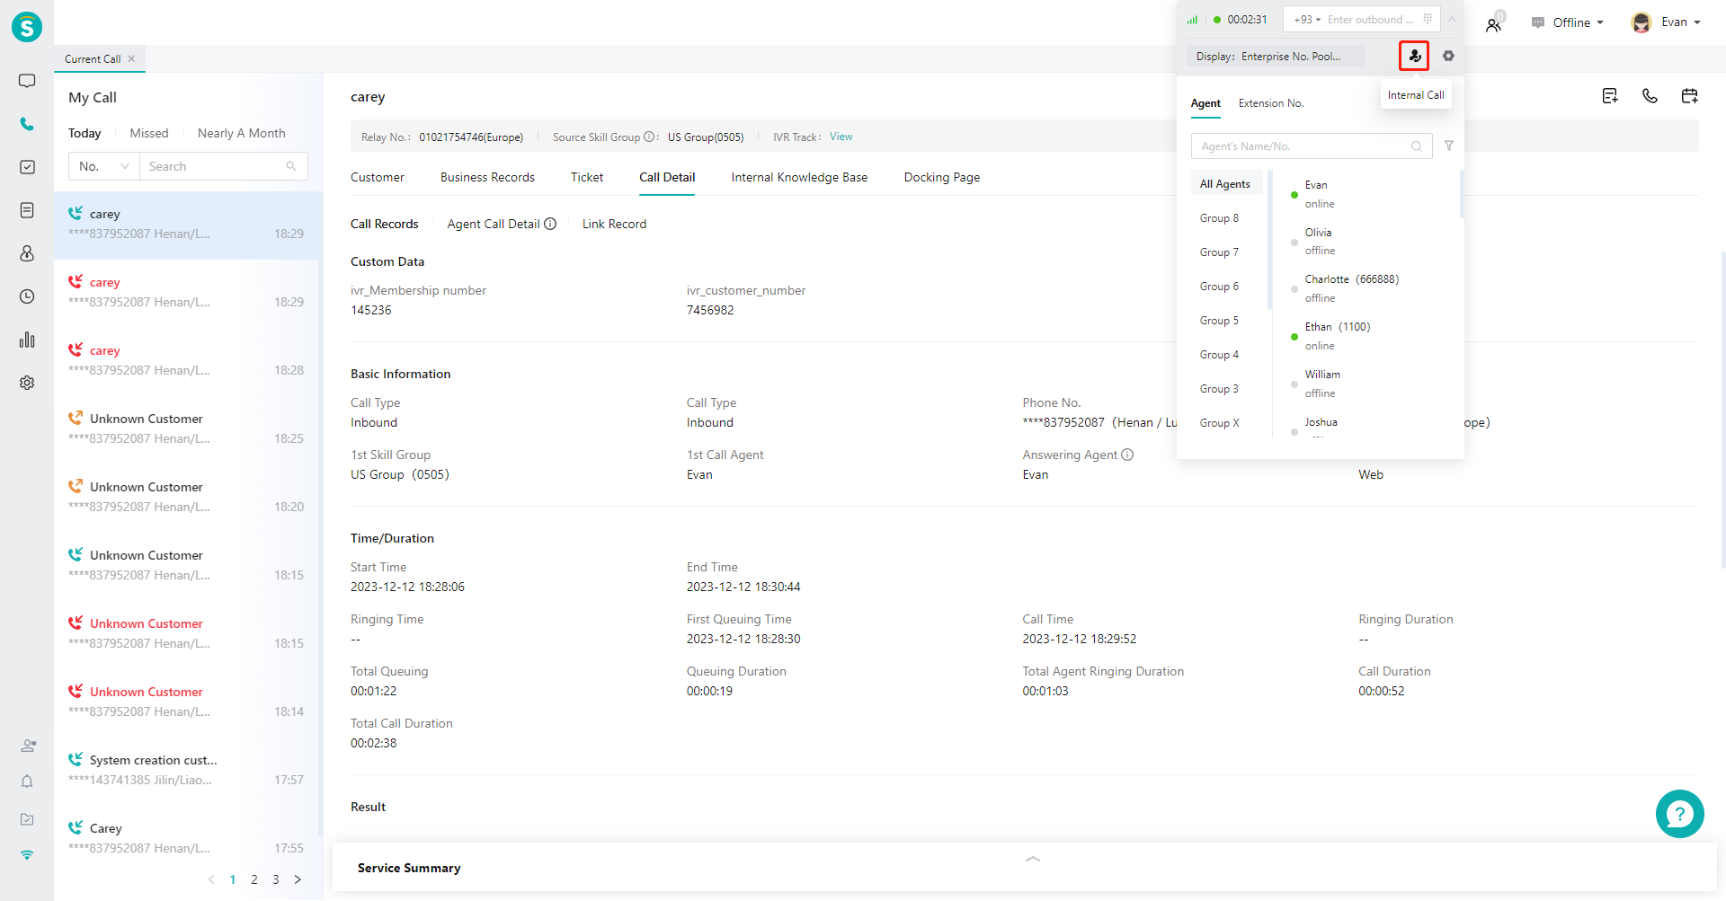1726x901 pixels.
Task: Open the Display Enterprise No. Pool selector
Action: [1275, 56]
